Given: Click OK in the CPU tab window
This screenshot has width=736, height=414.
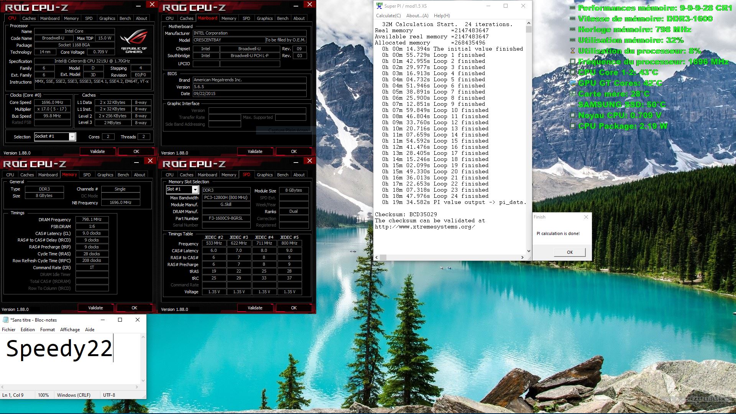Looking at the screenshot, I should 136,151.
